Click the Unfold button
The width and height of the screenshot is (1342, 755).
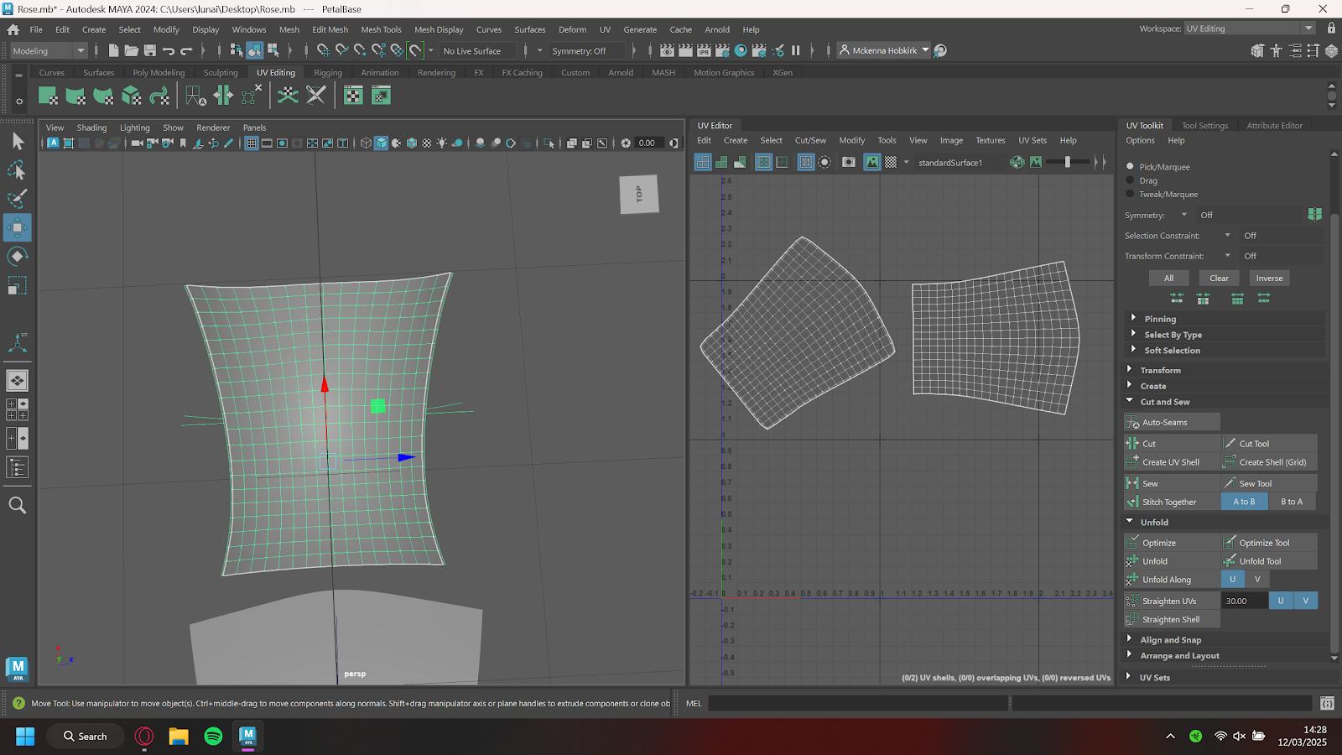(x=1155, y=561)
